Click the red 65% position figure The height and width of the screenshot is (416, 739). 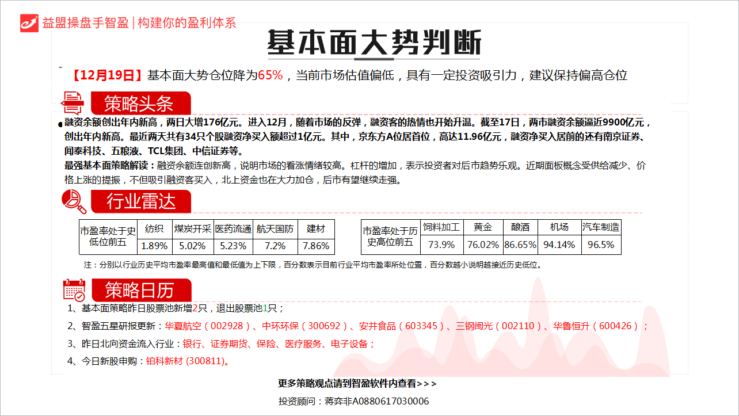(270, 75)
